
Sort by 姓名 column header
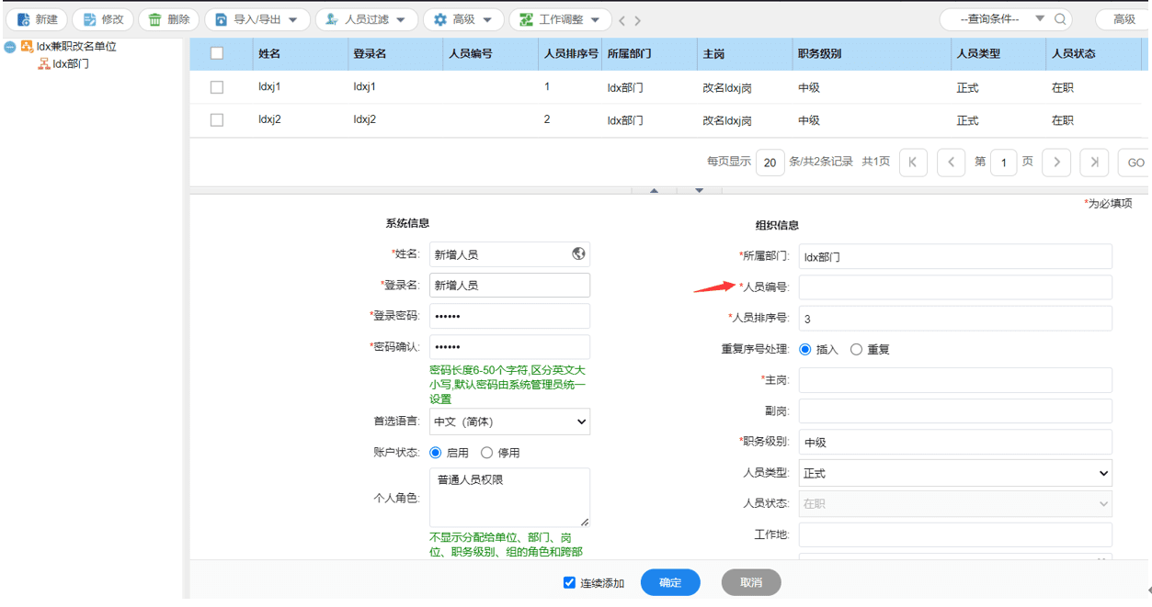(269, 54)
